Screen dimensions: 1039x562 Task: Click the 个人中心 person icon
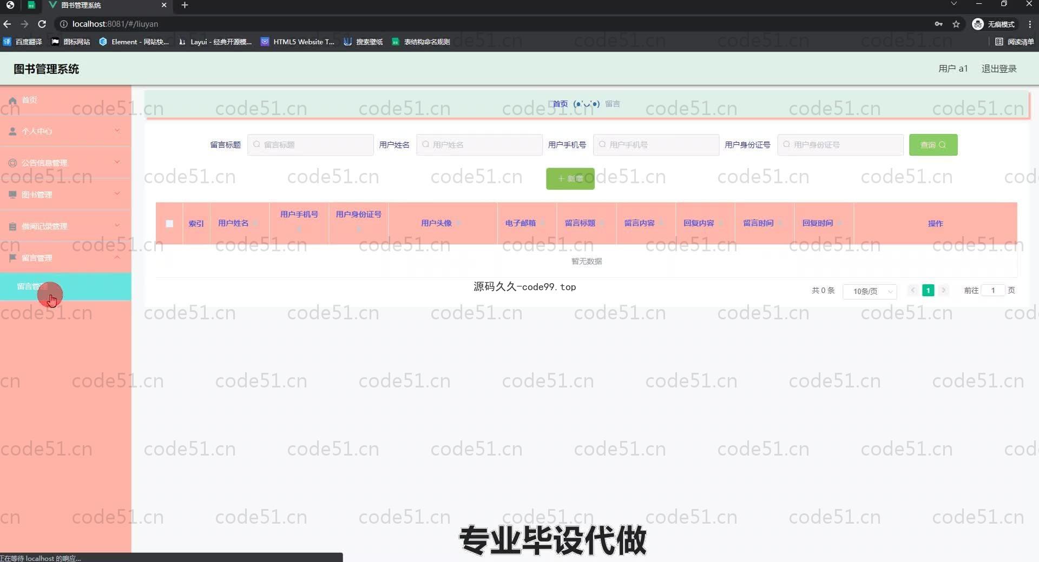coord(12,131)
